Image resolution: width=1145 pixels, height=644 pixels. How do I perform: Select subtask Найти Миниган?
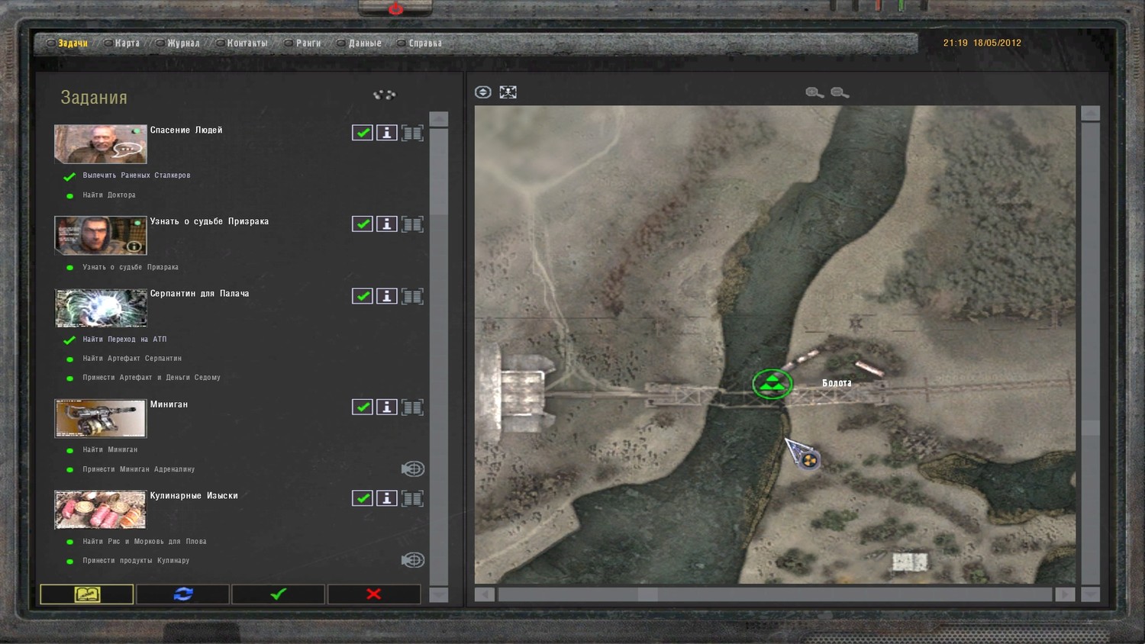click(110, 450)
